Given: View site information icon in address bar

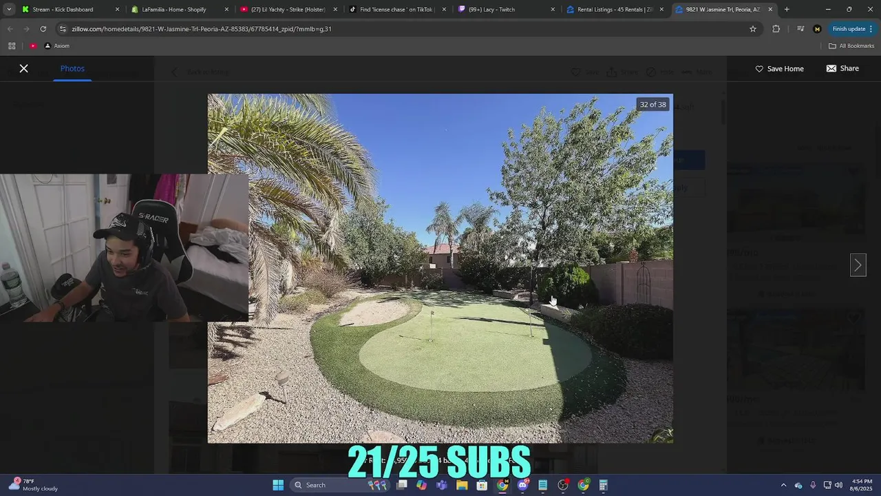Looking at the screenshot, I should 63,29.
